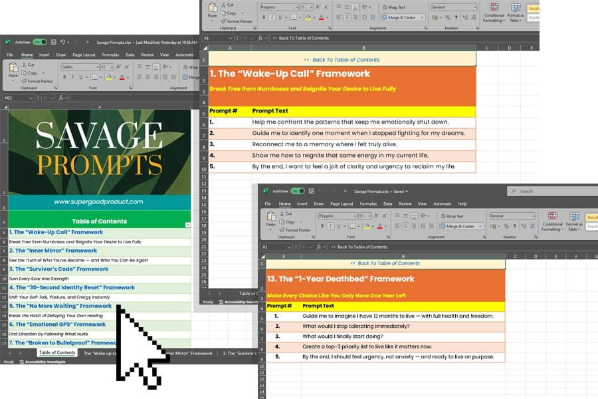Click Cut in the 1-Year Deathbed window

coord(286,214)
